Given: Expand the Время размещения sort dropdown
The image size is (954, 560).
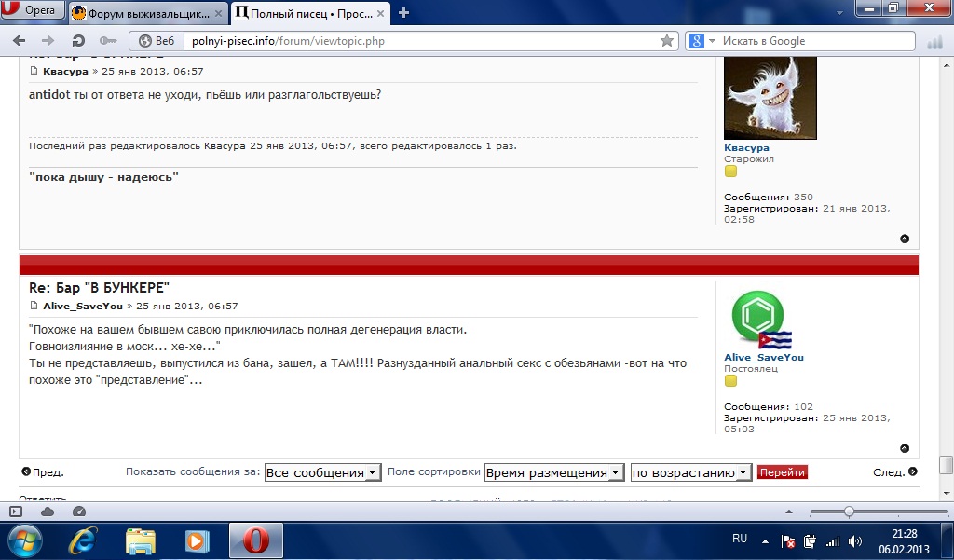Looking at the screenshot, I should (554, 472).
